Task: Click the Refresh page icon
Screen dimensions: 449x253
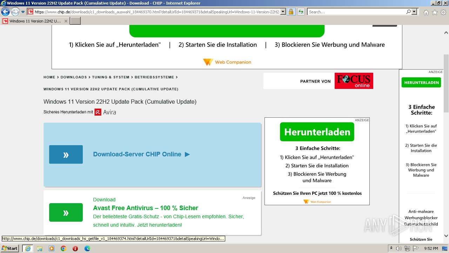Action: (x=301, y=12)
